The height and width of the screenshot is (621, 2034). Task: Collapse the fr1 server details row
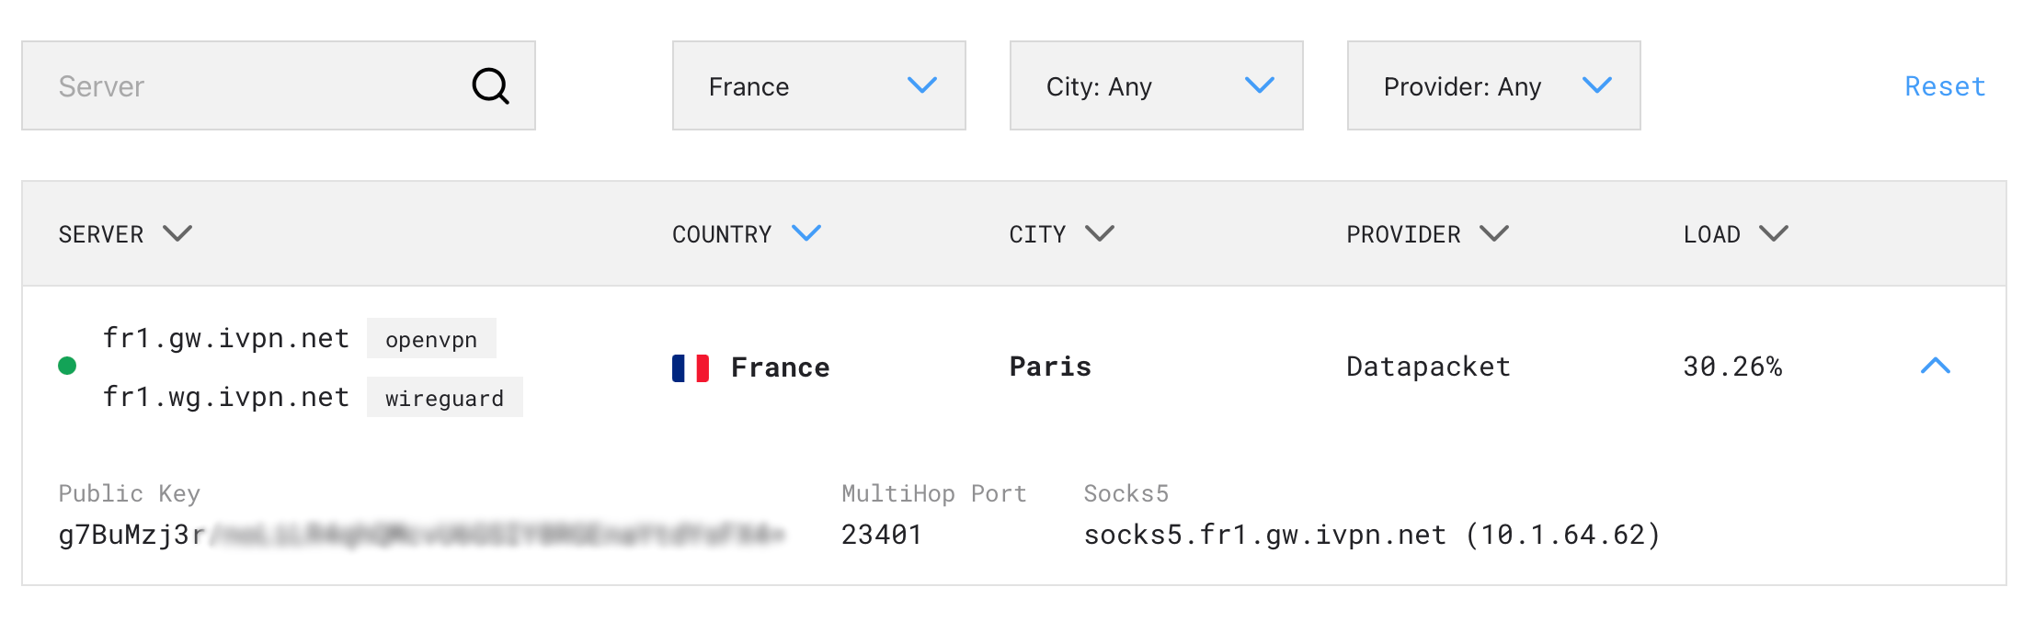point(1937,366)
